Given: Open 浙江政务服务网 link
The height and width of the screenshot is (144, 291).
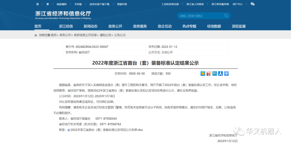Looking at the screenshot, I should [x=220, y=4].
